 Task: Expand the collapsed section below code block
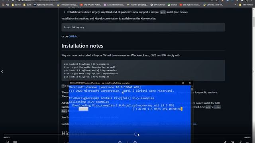pos(63,86)
